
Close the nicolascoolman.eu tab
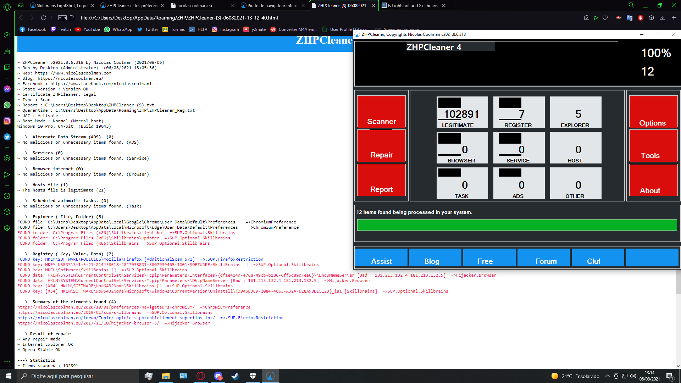[233, 5]
